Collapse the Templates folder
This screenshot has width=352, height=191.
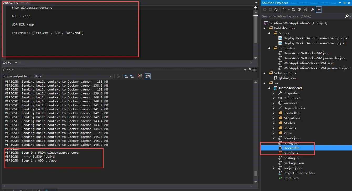tap(269, 48)
